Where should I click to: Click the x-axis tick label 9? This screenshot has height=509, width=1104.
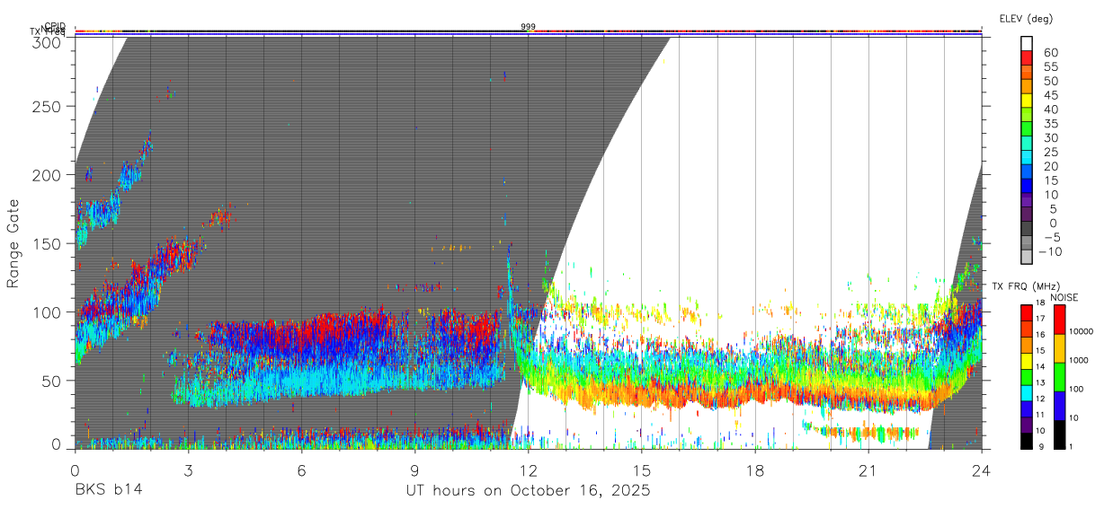(x=414, y=470)
